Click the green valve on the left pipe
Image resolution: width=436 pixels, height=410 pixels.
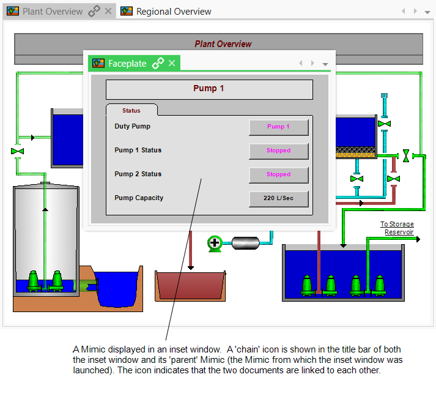pos(17,151)
